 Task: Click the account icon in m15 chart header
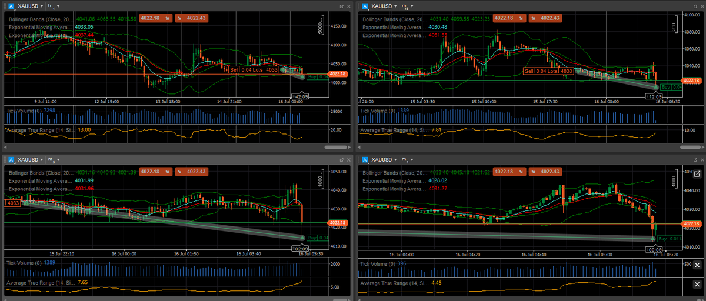365,6
